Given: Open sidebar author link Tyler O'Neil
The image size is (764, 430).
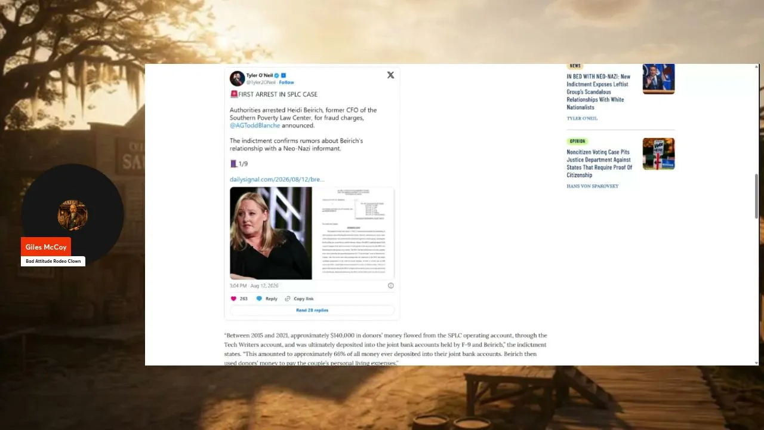Looking at the screenshot, I should (x=582, y=118).
